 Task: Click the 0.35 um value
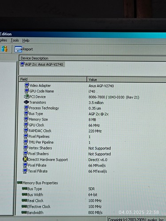coord(95,108)
